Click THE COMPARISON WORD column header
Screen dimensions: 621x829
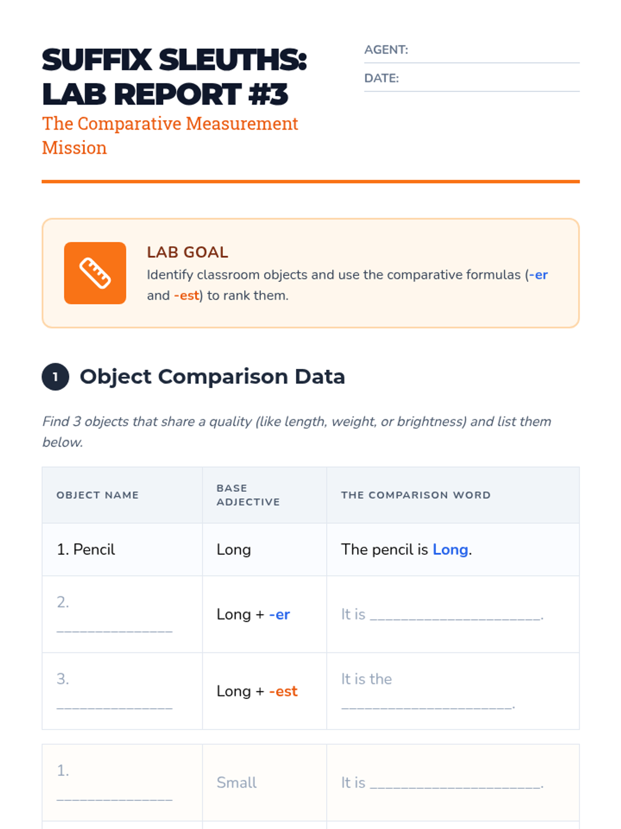(416, 495)
